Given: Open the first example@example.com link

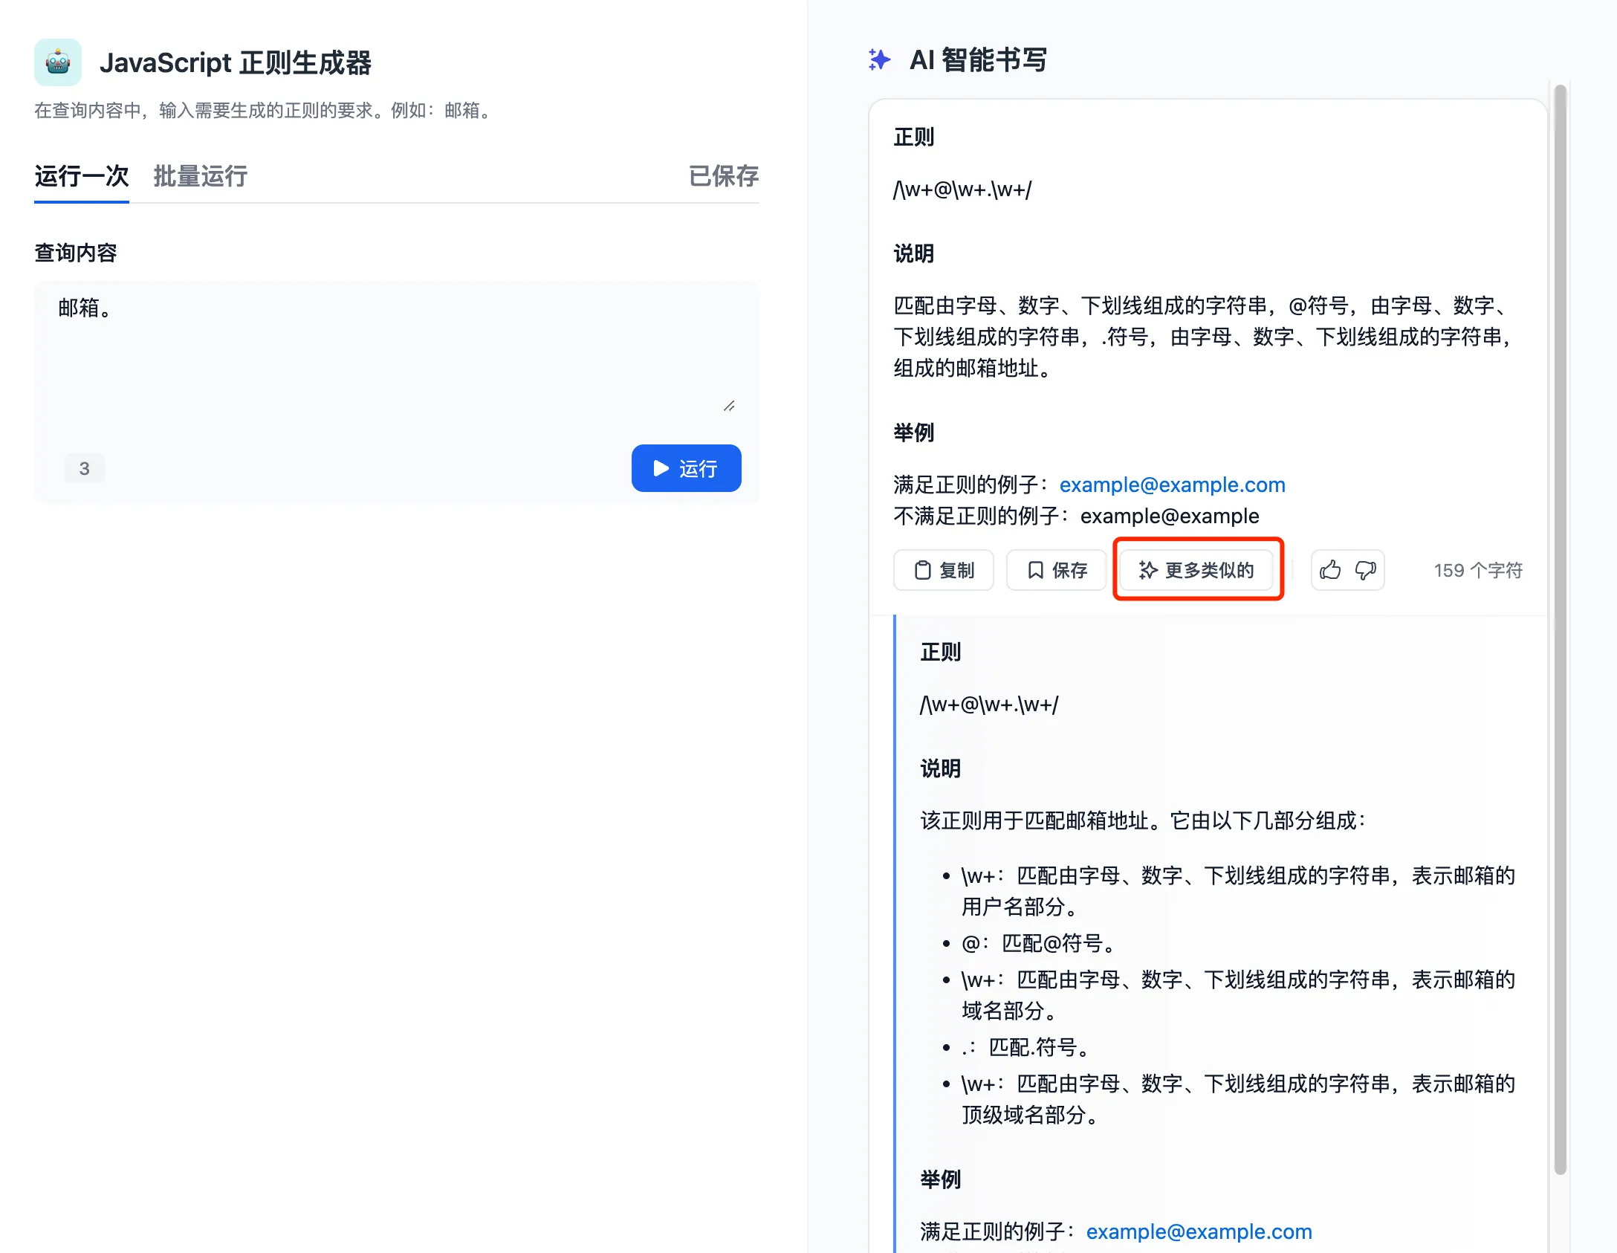Looking at the screenshot, I should pos(1172,485).
